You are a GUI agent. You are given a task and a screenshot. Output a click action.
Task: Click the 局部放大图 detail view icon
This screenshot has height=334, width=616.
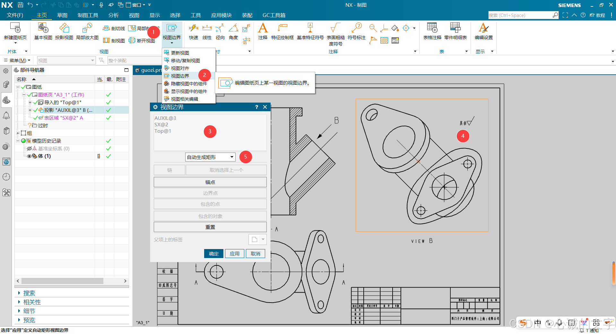(x=87, y=28)
